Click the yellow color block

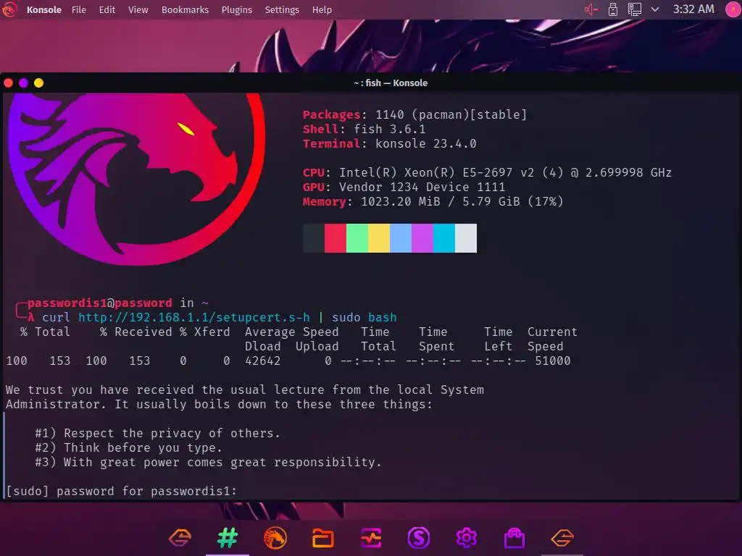379,238
